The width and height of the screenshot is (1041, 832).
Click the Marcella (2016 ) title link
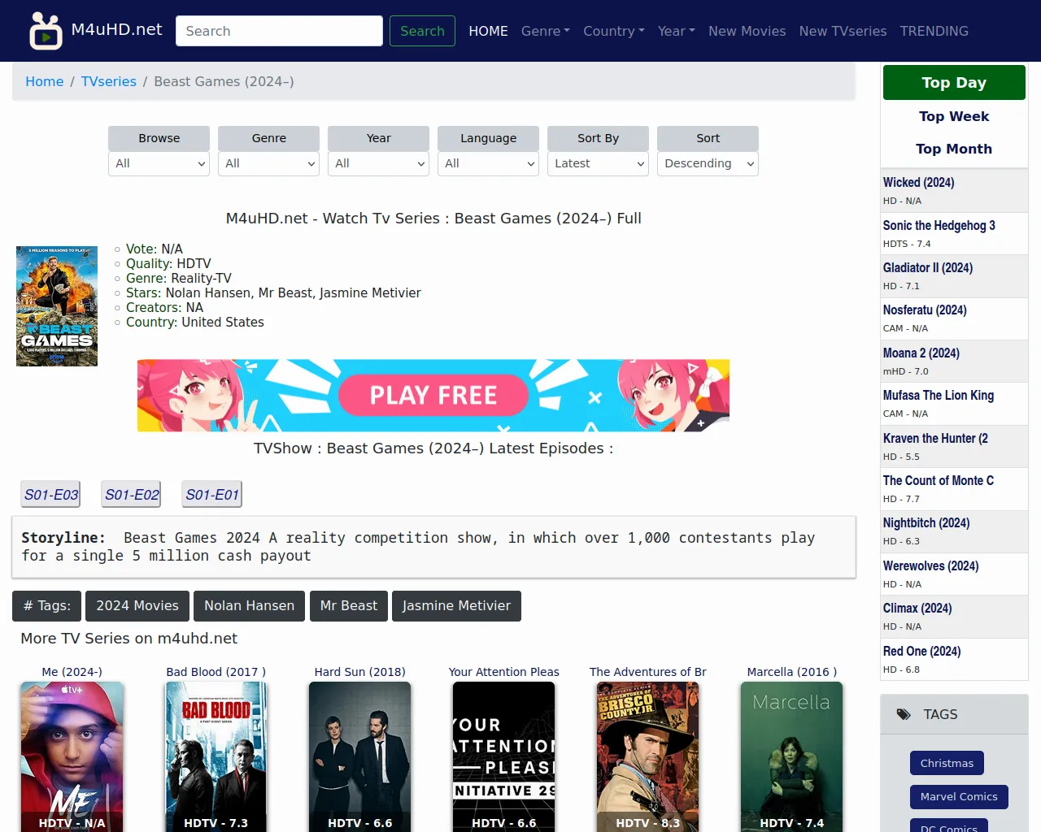(792, 672)
